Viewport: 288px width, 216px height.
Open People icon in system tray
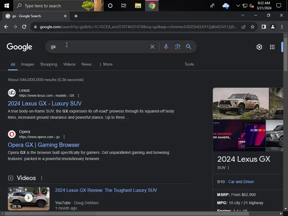212,6
